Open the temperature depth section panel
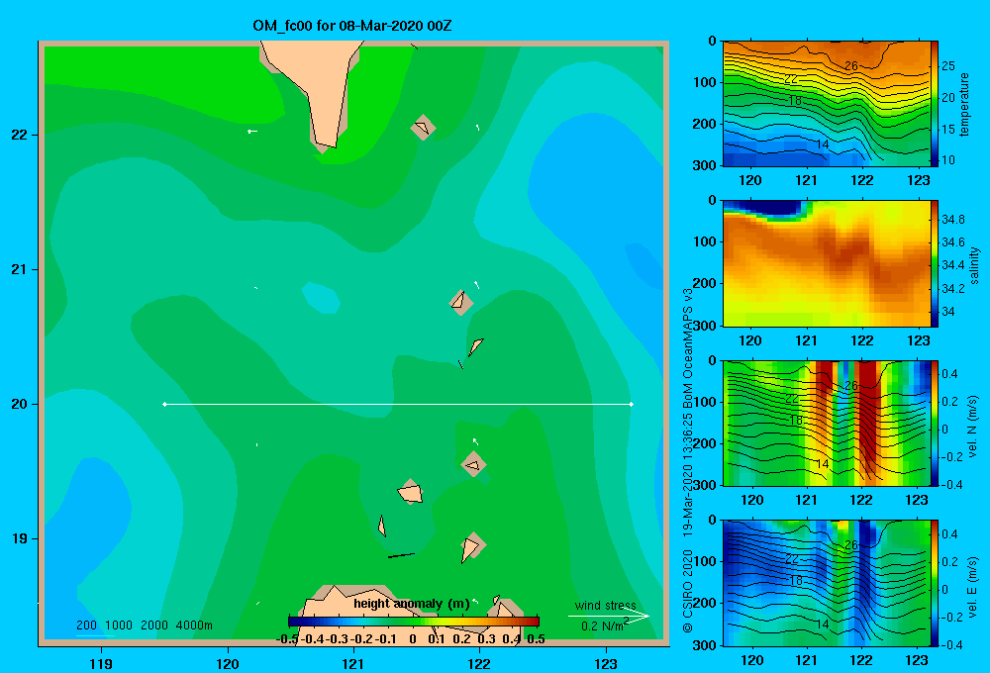The height and width of the screenshot is (673, 990). (x=826, y=104)
